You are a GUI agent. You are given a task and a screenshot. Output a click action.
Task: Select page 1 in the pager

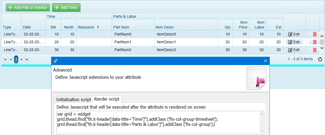16,59
